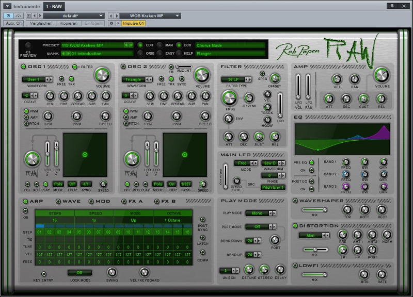Toggle OSC 2 on/off LED
Viewport: 413px width, 297px height.
[123, 67]
